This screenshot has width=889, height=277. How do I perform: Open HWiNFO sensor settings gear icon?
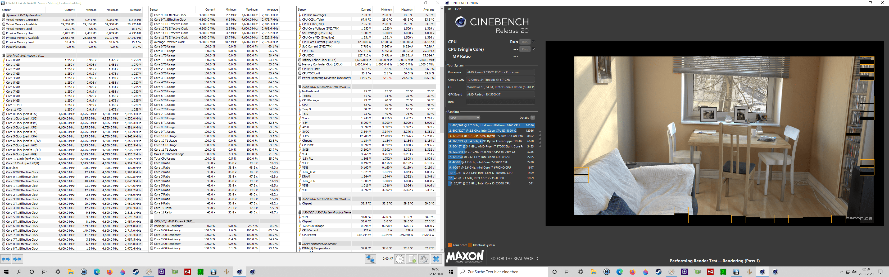[x=424, y=259]
